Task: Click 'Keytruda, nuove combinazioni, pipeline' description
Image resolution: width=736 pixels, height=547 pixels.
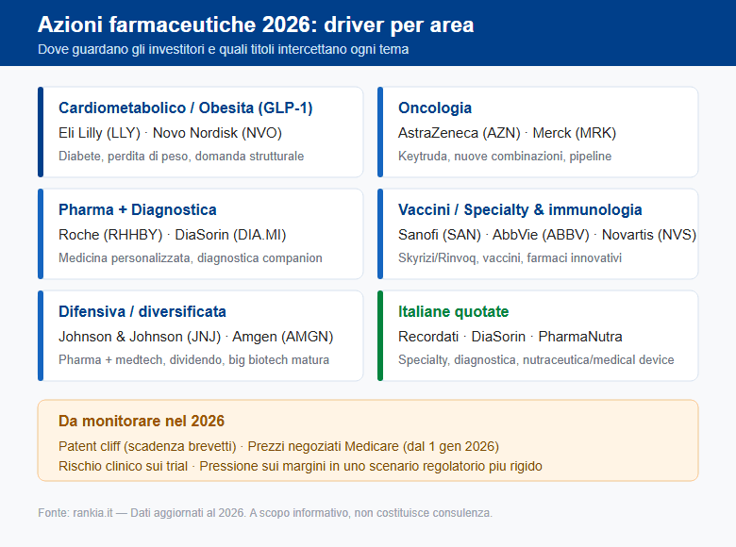Action: click(x=505, y=157)
